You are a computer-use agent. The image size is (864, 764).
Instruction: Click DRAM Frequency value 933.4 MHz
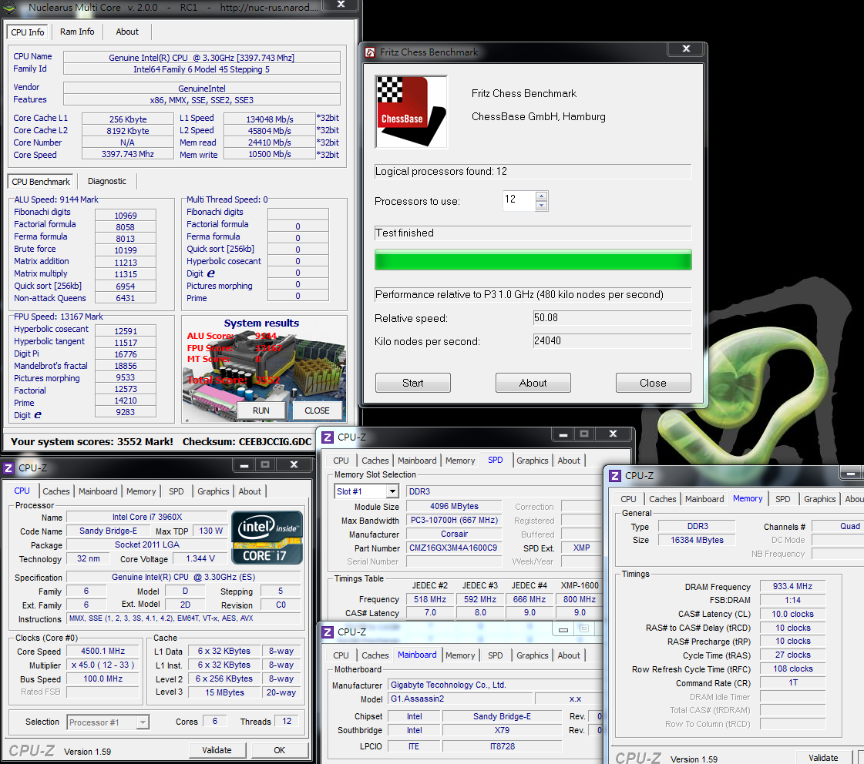[792, 586]
